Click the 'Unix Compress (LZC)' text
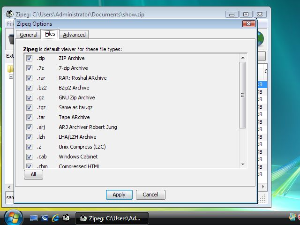This screenshot has height=225, width=300. [x=82, y=147]
